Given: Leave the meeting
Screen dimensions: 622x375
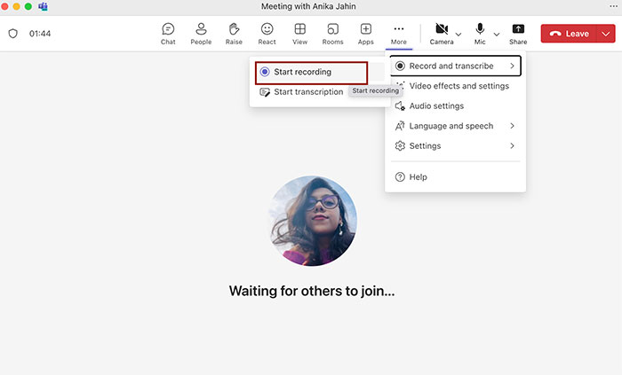Looking at the screenshot, I should point(569,34).
